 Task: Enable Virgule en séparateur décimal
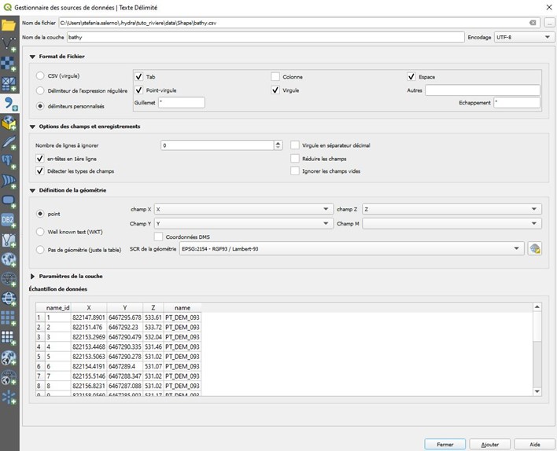point(295,145)
